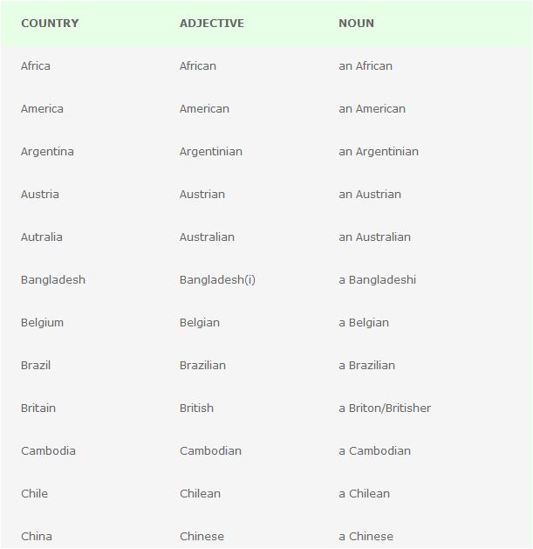Click 'a Briton/Britisher' noun entry
Viewport: 533px width, 549px height.
384,408
